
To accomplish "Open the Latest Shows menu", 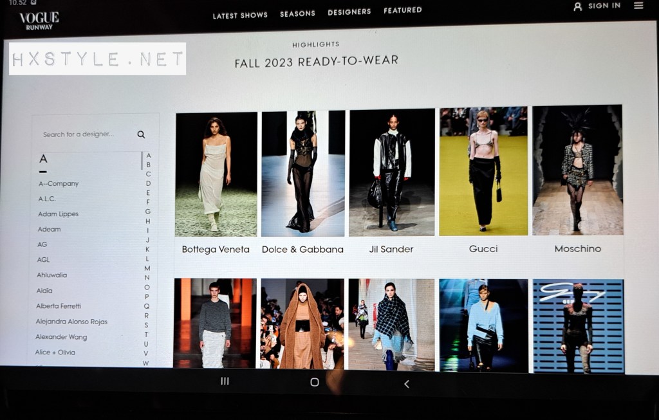I will coord(240,15).
